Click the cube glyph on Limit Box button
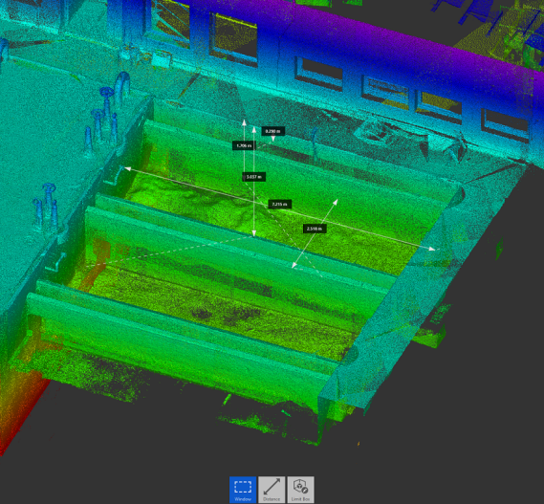544x504 pixels. pyautogui.click(x=300, y=486)
